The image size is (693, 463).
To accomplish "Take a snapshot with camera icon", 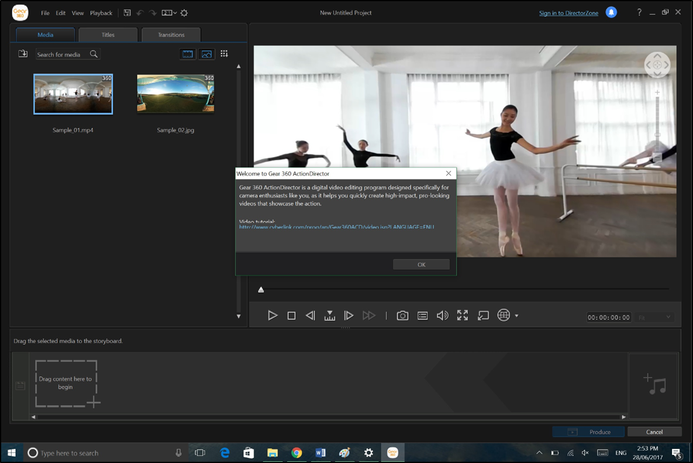I will pos(402,315).
